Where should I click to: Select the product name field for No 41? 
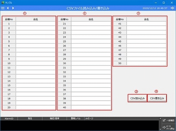pyautogui.click(x=146, y=24)
